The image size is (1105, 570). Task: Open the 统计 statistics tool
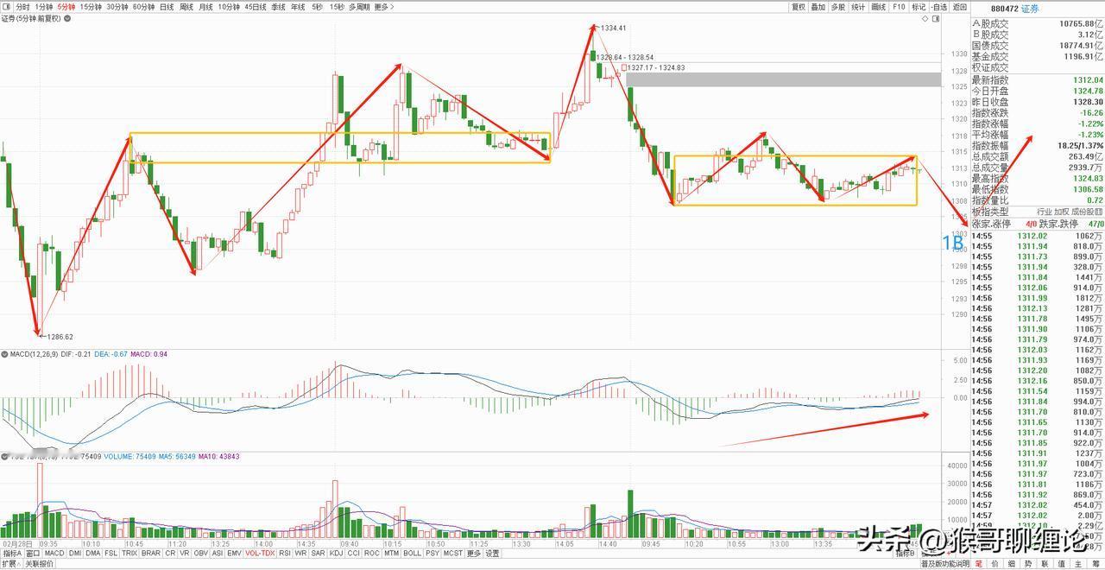coord(858,7)
